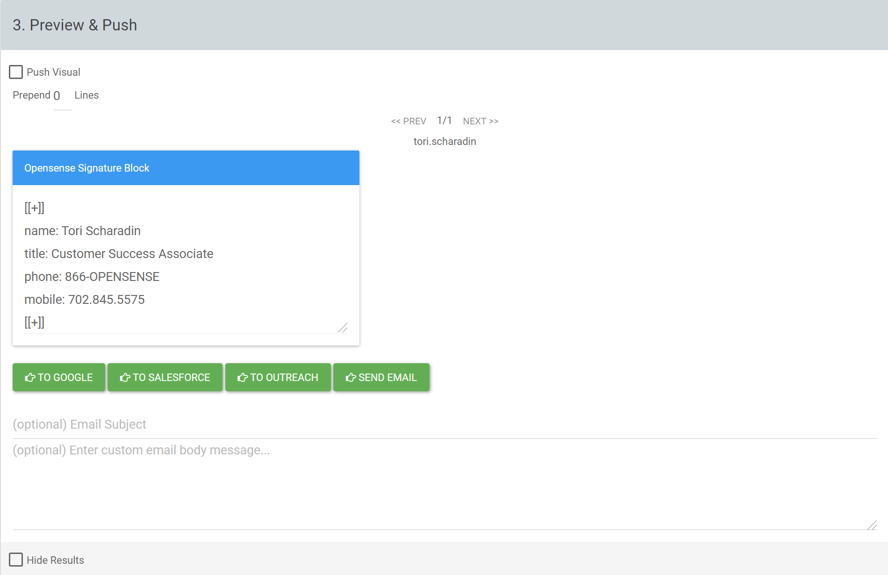
Task: Click the 'name: Tori Scharadin' line
Action: click(x=82, y=231)
